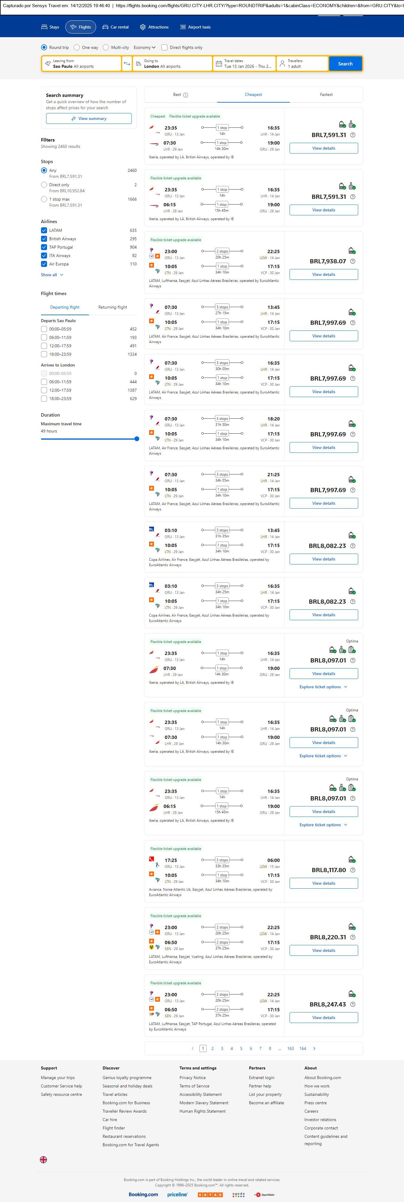
Task: Click the Attractions icon in the top navigation
Action: [143, 27]
